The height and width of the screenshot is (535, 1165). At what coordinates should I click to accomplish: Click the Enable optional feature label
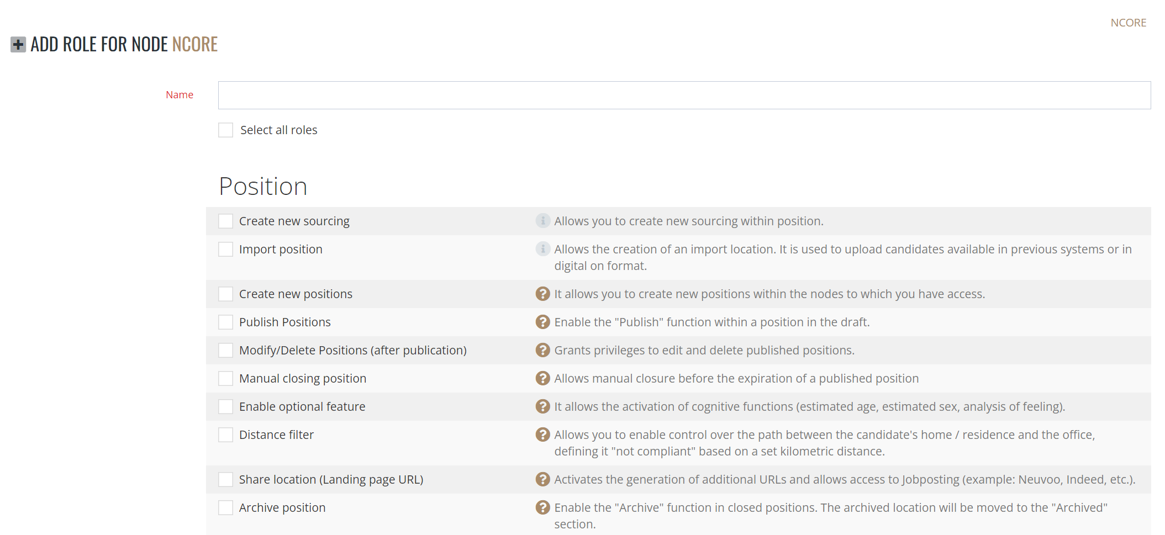click(x=302, y=406)
